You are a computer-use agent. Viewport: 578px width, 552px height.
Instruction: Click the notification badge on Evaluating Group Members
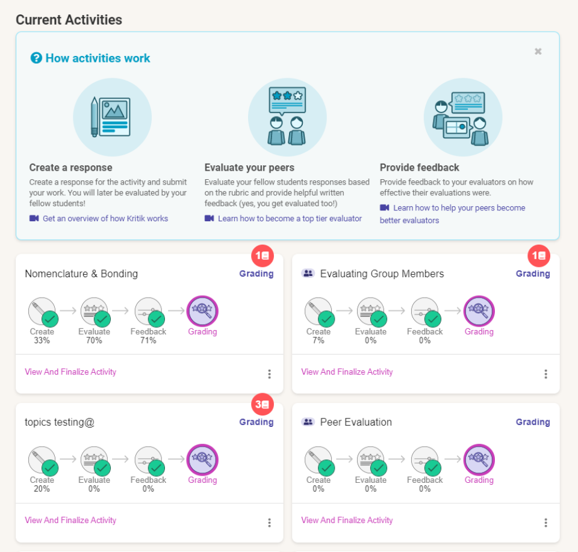(539, 256)
